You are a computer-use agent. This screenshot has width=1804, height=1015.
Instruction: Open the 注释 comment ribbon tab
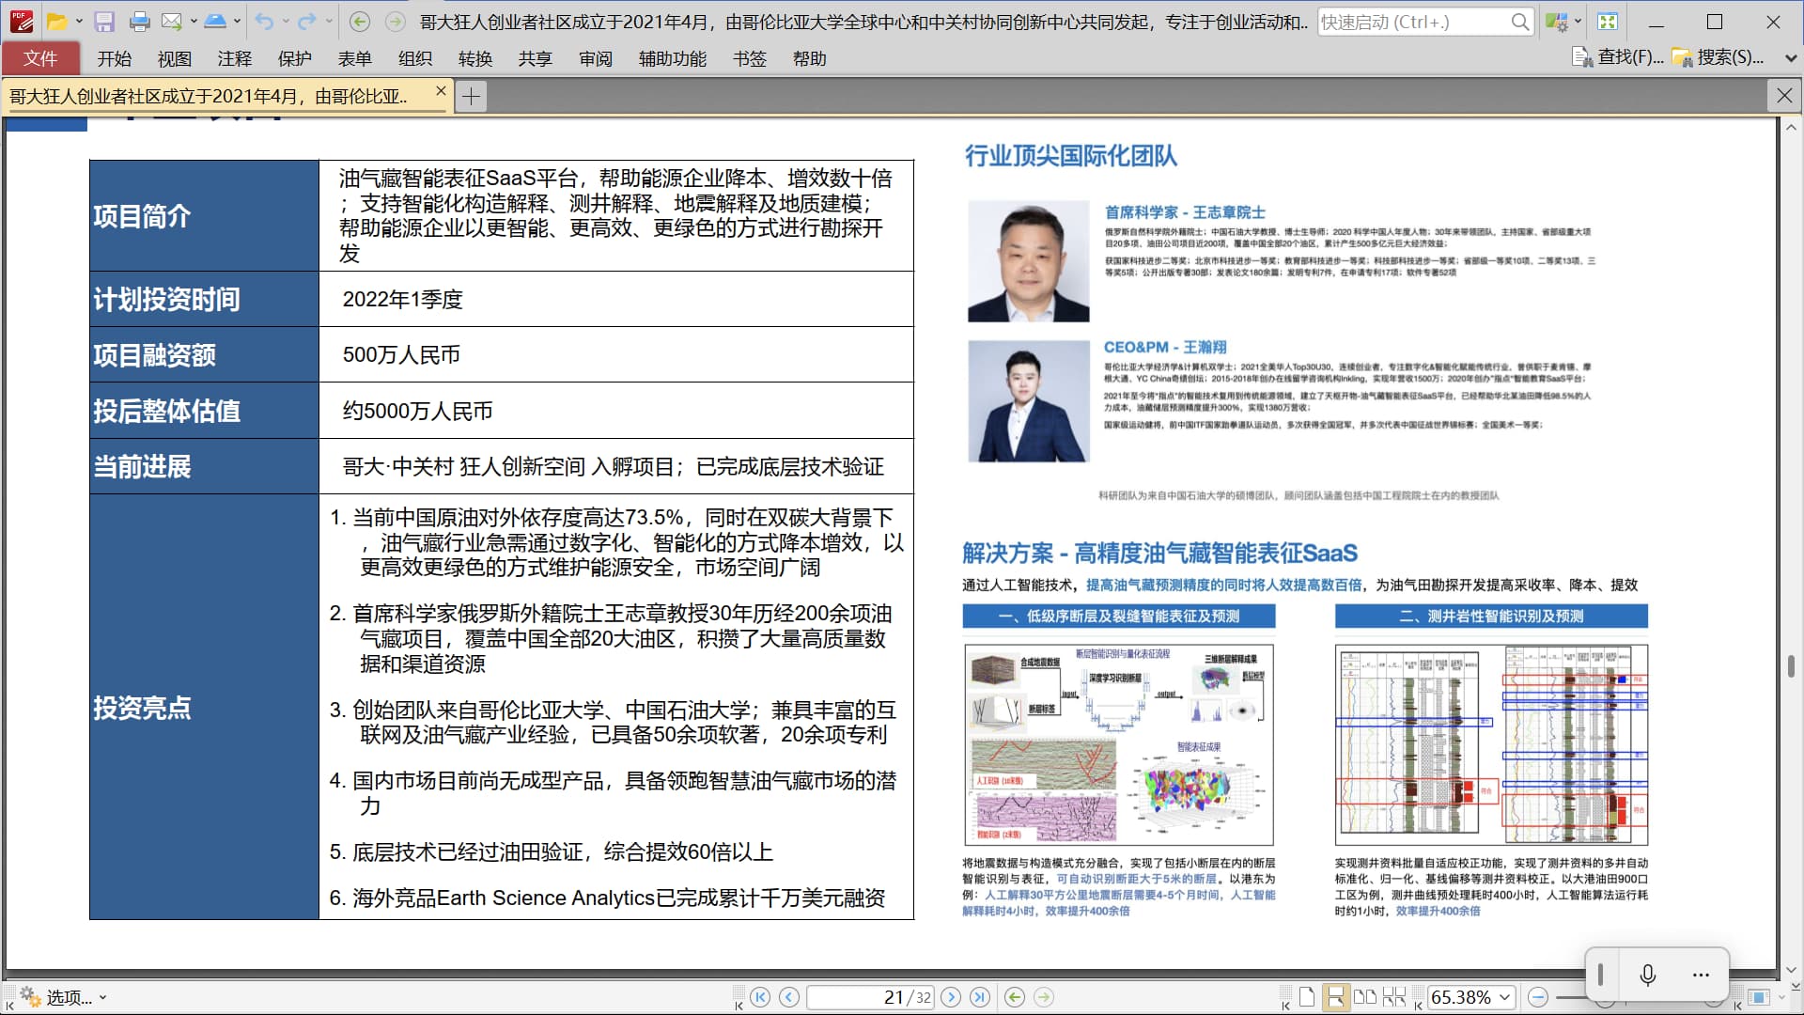tap(234, 58)
